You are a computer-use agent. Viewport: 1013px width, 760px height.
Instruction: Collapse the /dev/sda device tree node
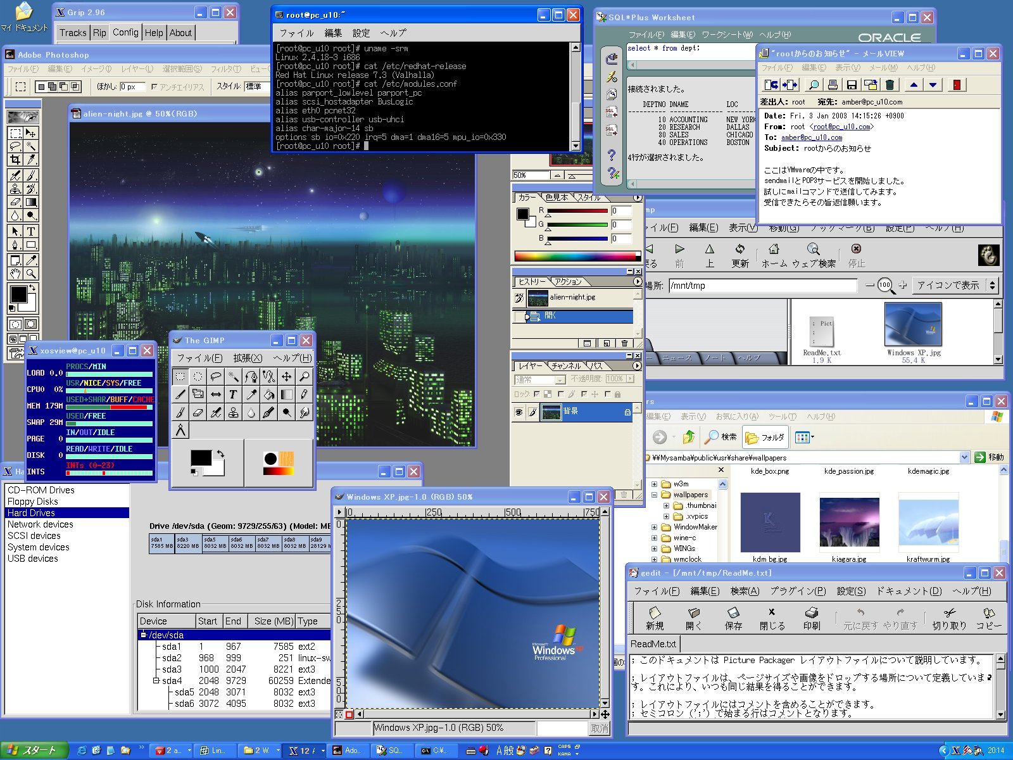tap(143, 635)
